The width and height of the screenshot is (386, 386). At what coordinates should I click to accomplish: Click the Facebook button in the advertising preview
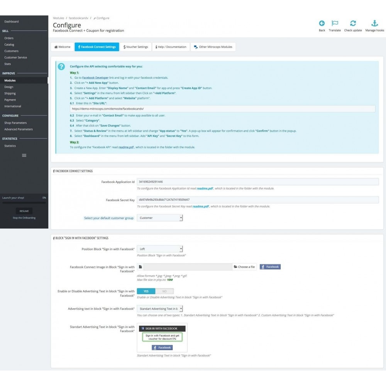pyautogui.click(x=162, y=348)
